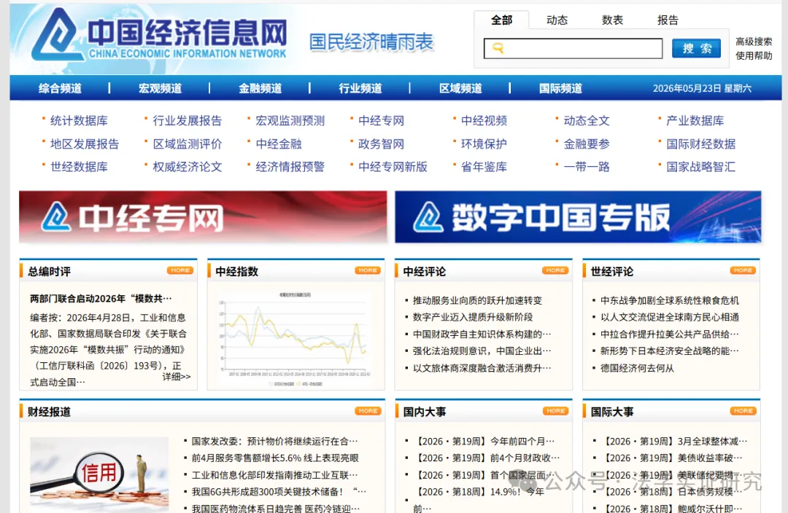The height and width of the screenshot is (513, 788).
Task: Open MORE in 中经评论 panel
Action: (x=555, y=270)
